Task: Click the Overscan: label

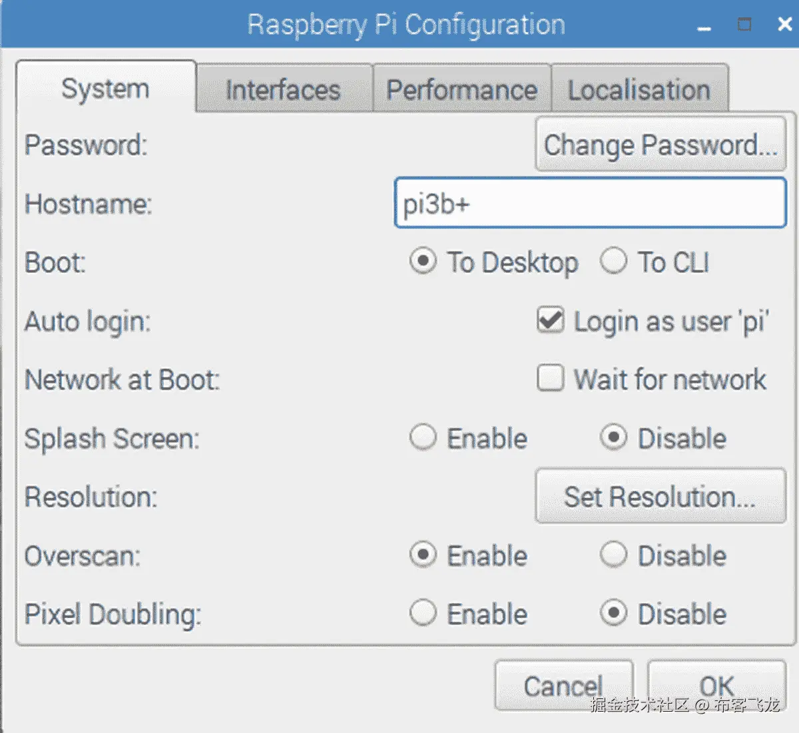Action: click(83, 555)
